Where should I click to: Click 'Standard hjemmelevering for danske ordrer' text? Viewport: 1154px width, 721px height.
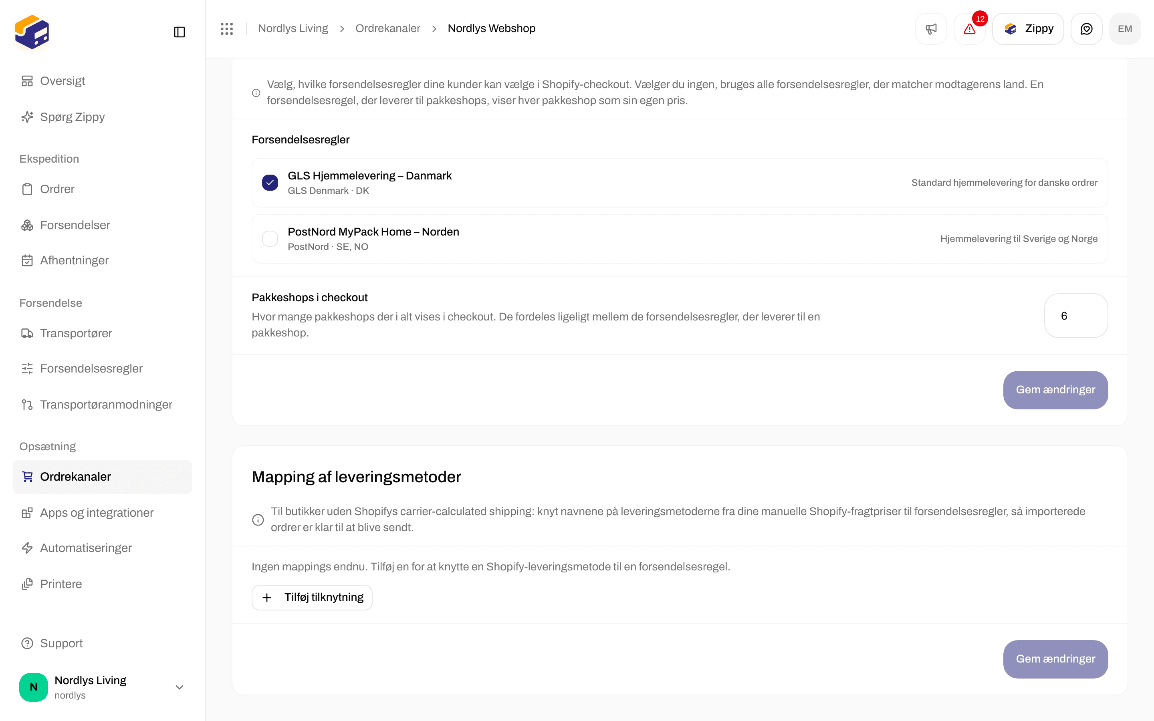(x=1004, y=183)
